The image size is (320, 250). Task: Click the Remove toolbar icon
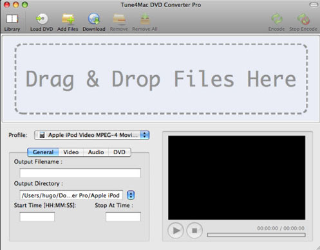point(119,19)
